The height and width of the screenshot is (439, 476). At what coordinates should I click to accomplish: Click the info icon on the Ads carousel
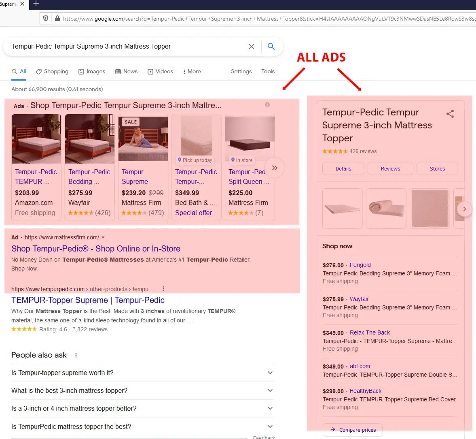267,104
